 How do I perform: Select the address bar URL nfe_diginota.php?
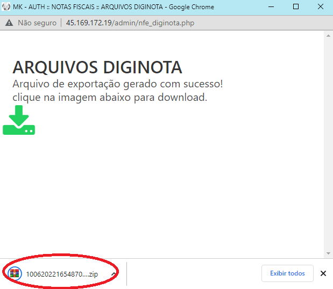pos(130,23)
